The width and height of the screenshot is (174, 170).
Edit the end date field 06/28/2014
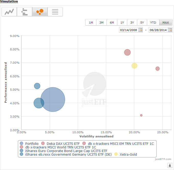click(x=158, y=30)
